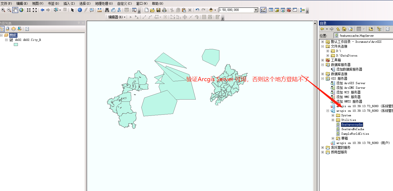Expand the System folder under ArcGIS server

pos(333,115)
